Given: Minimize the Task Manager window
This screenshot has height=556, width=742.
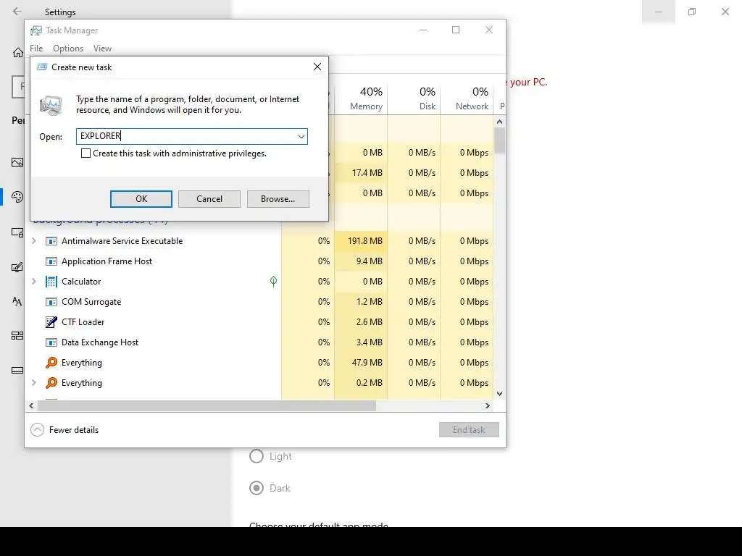Looking at the screenshot, I should [423, 30].
